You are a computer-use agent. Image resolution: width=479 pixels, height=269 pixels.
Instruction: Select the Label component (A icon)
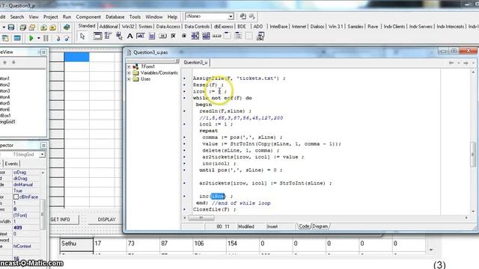point(129,37)
